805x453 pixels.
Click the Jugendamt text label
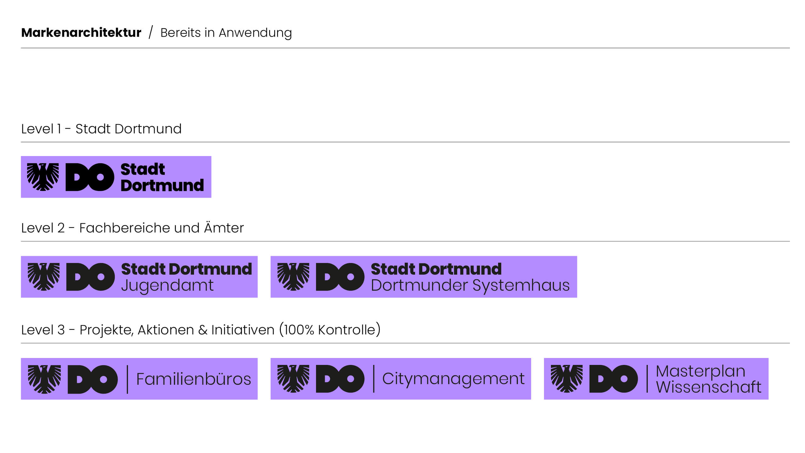pos(167,286)
